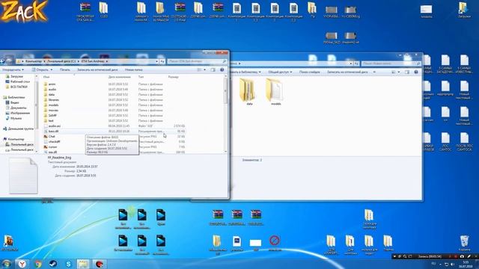The height and width of the screenshot is (269, 479).
Task: Expand the address bar history dropdown in the GTA San Andreas window
Action: click(x=156, y=61)
